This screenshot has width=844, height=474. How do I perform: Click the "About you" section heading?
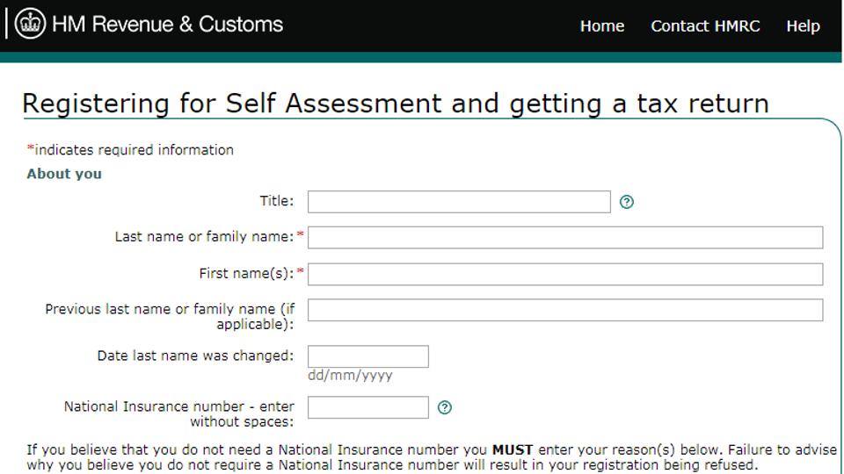(64, 174)
